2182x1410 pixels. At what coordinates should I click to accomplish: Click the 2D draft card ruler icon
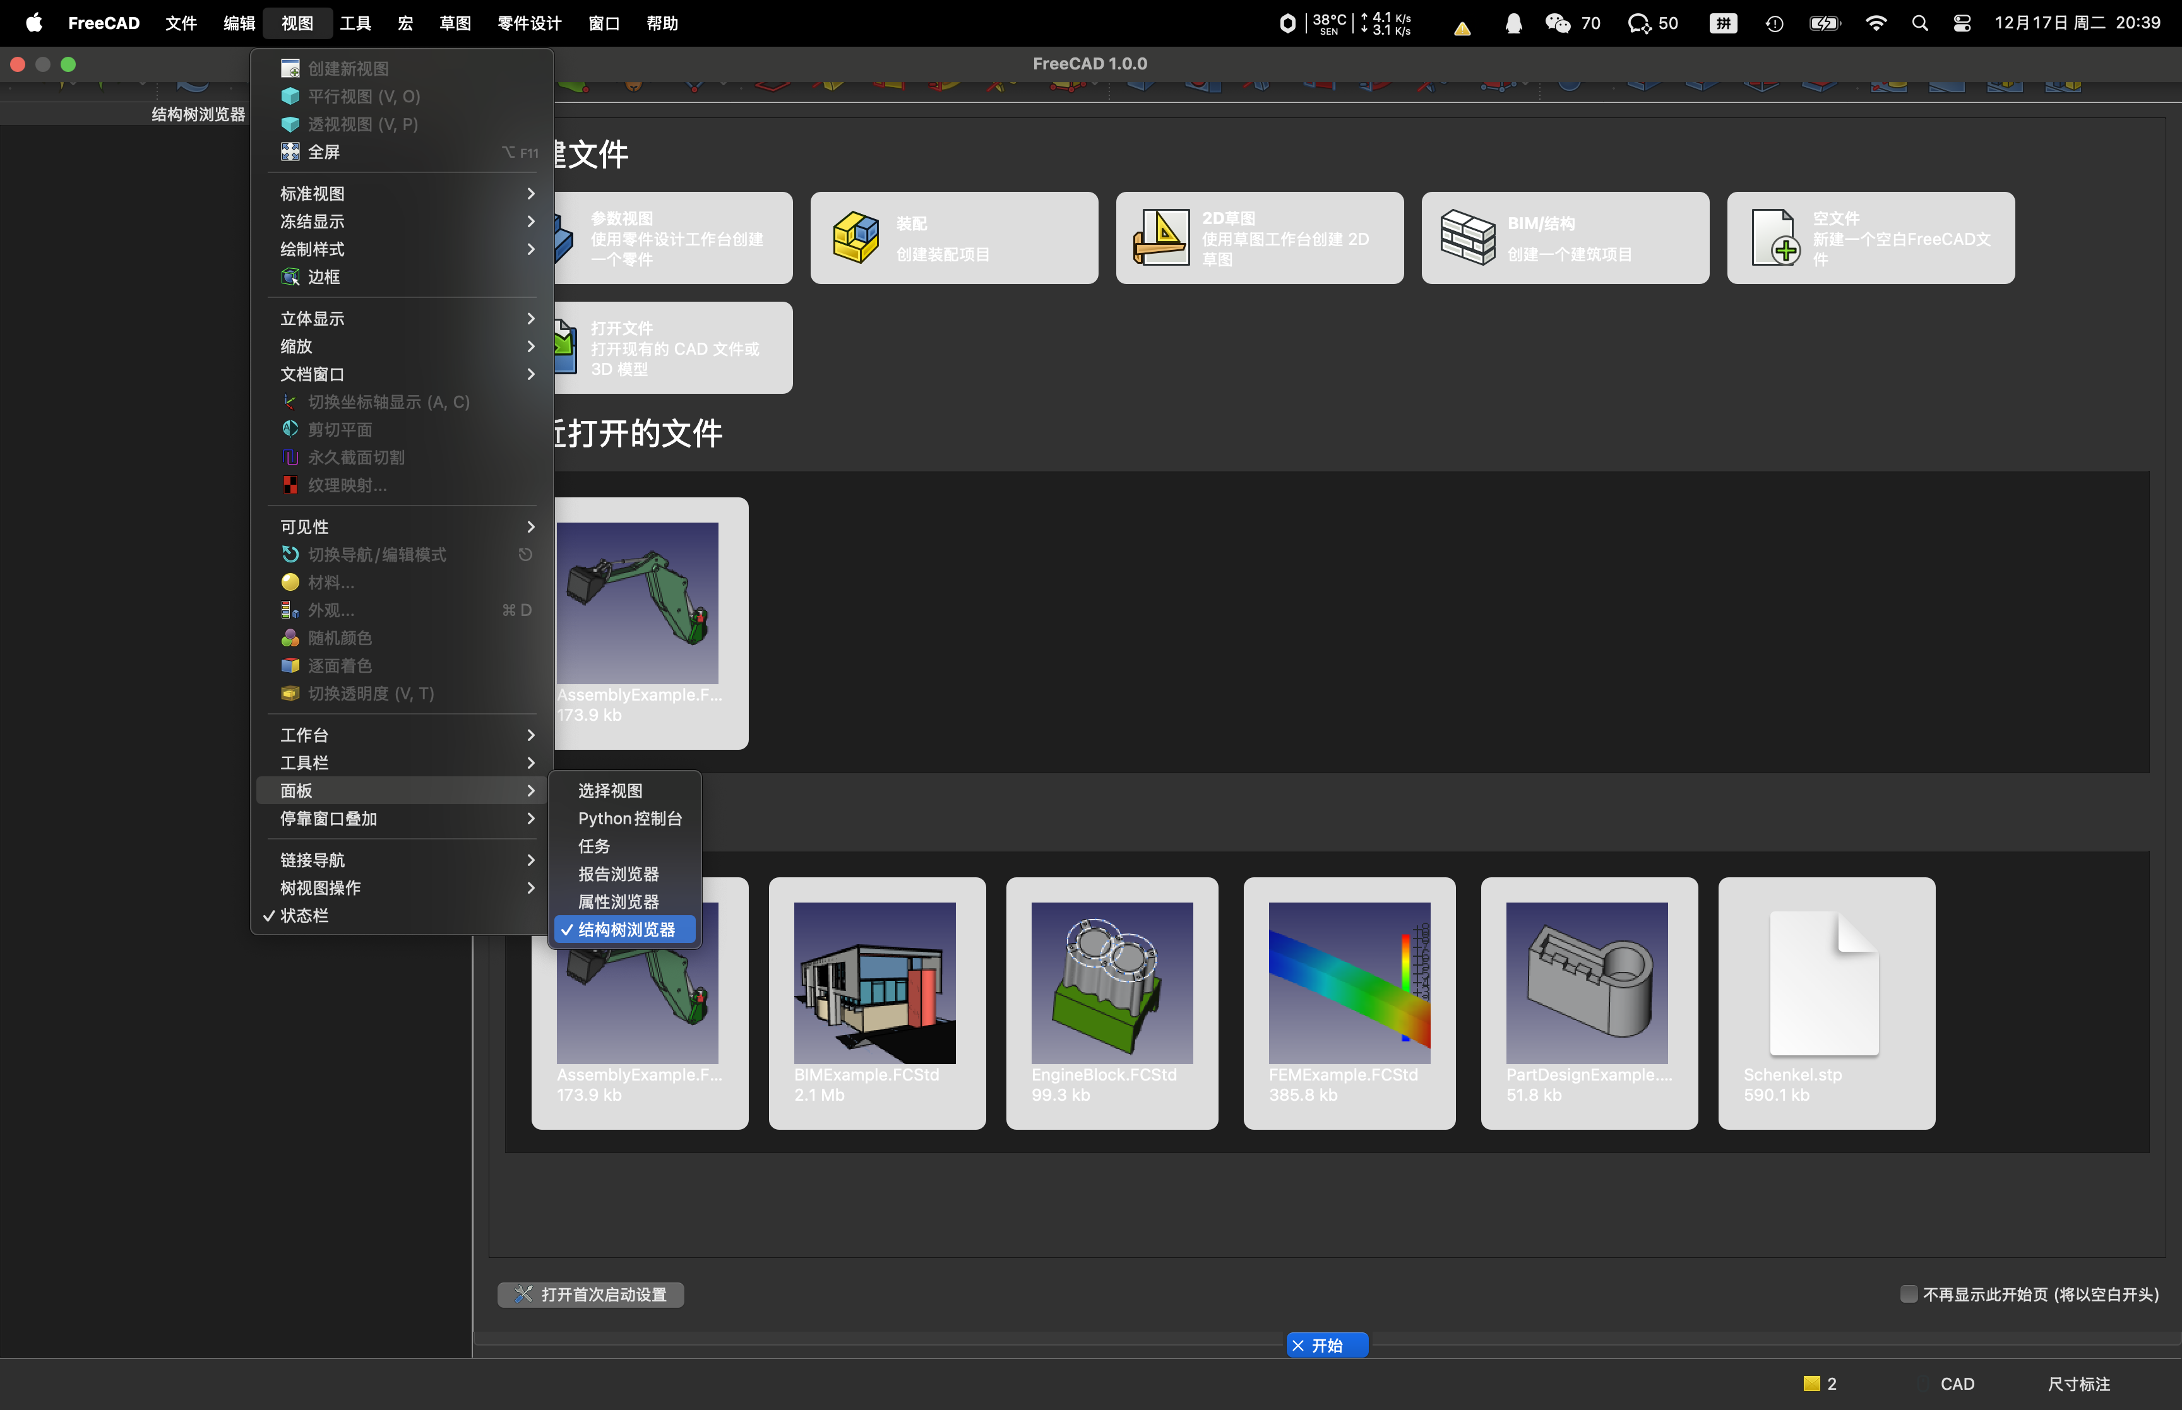[1161, 237]
